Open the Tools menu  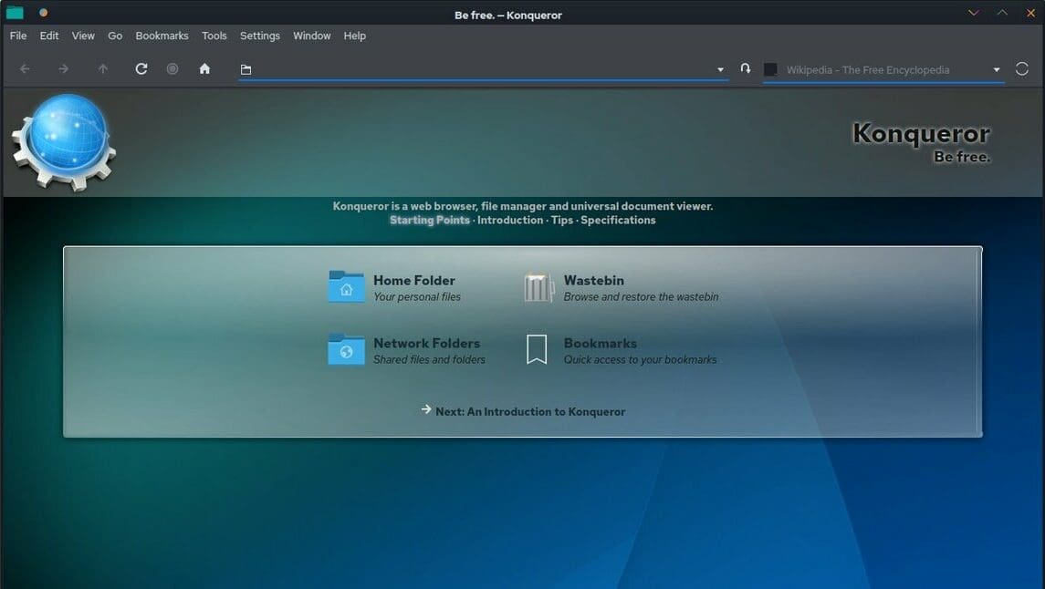[x=214, y=36]
